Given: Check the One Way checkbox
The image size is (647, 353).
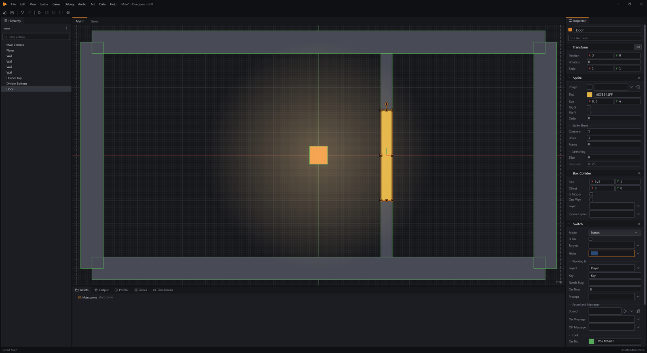Looking at the screenshot, I should [591, 200].
